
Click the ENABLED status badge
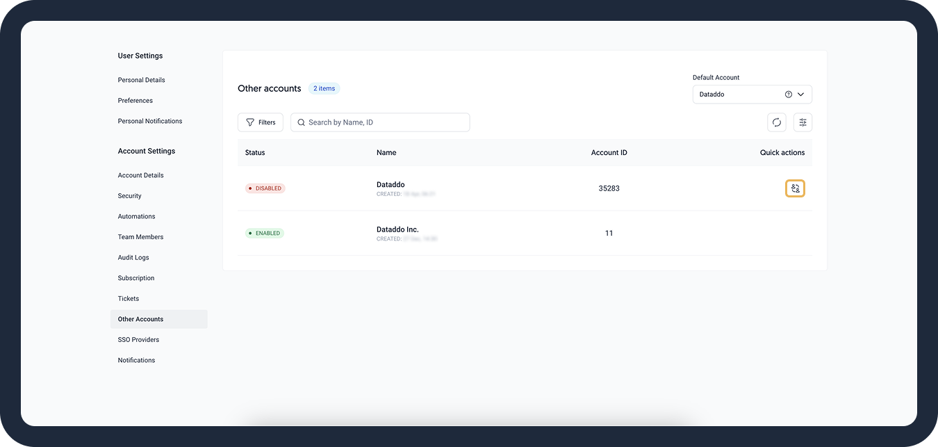point(265,234)
